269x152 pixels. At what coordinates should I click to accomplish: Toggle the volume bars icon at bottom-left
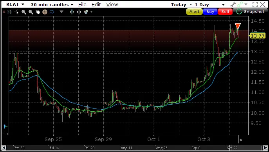click(x=5, y=133)
